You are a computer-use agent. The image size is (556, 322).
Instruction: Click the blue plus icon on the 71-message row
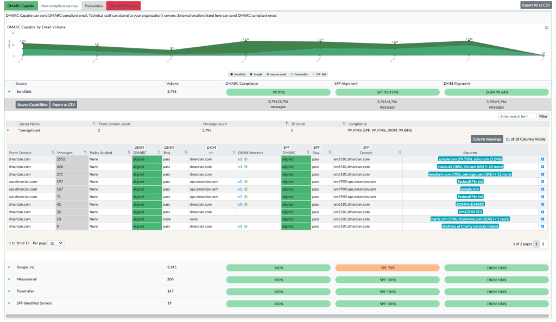(x=542, y=197)
